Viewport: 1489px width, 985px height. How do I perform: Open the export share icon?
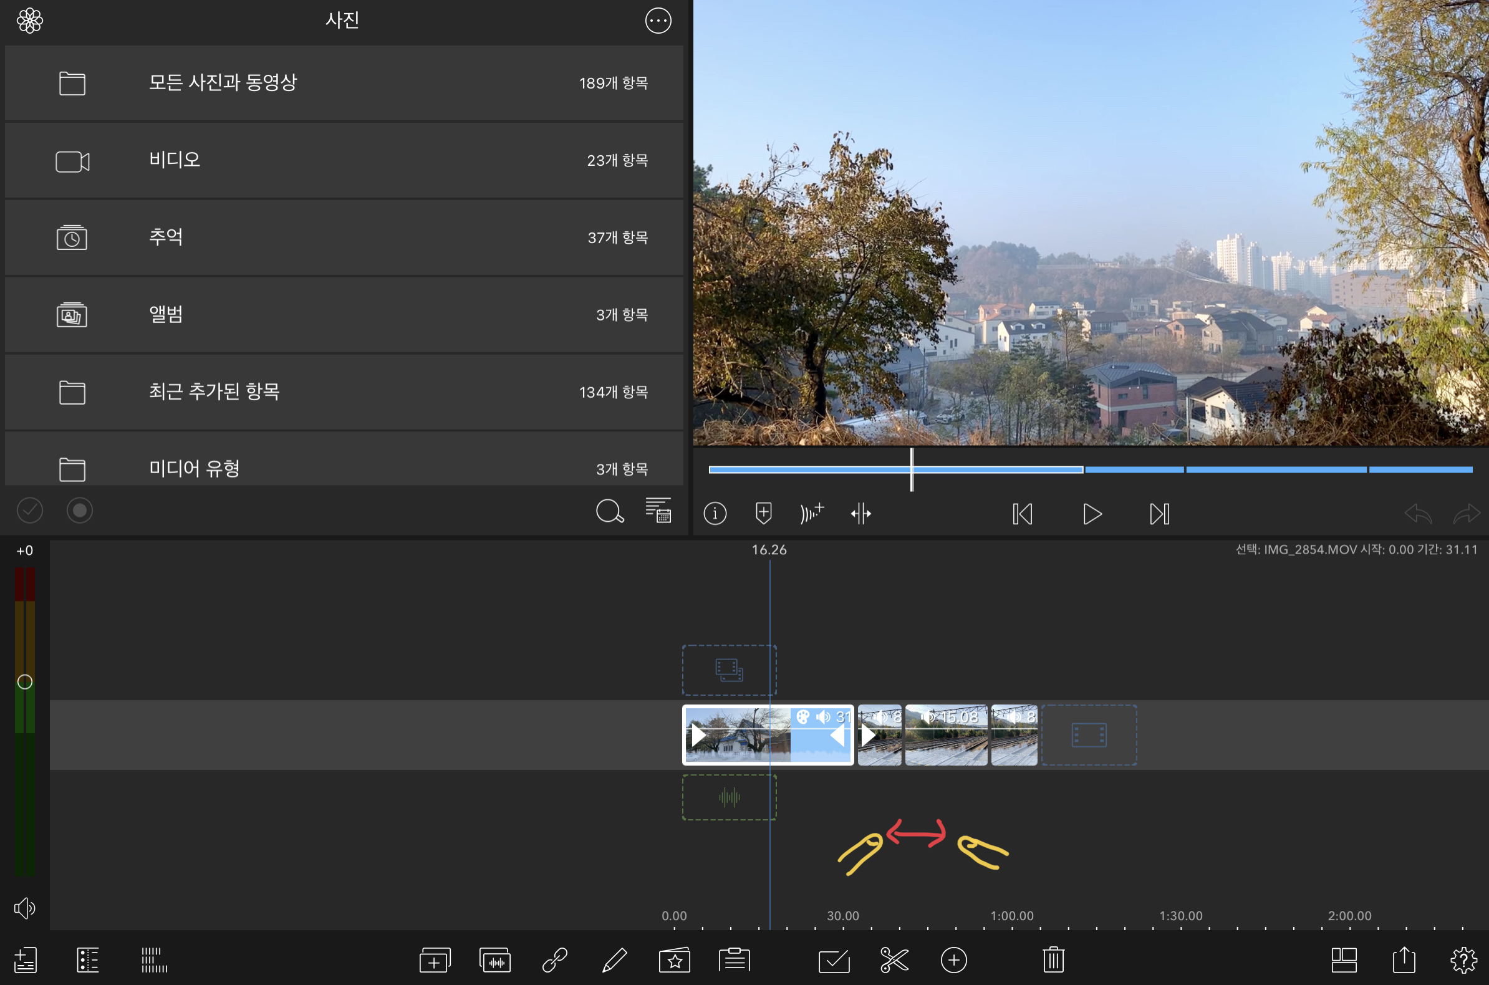[x=1404, y=960]
